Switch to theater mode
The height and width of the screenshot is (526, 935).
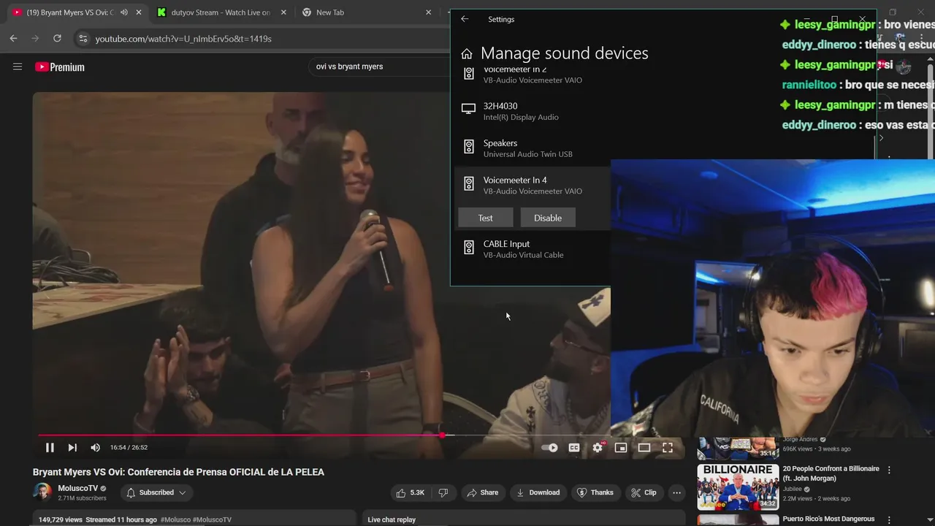click(x=644, y=448)
